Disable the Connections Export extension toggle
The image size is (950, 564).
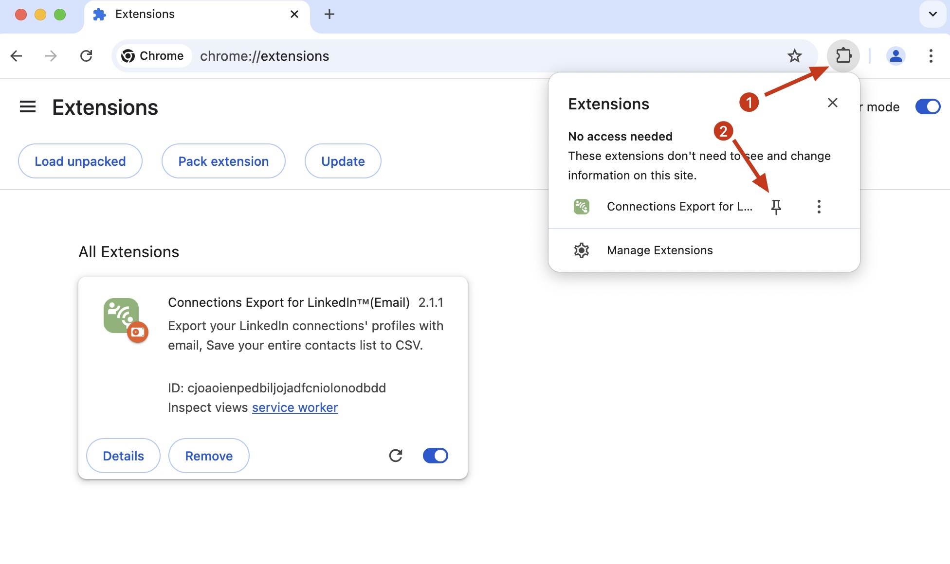[x=436, y=456]
